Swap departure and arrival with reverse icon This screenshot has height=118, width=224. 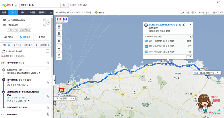(x=48, y=23)
